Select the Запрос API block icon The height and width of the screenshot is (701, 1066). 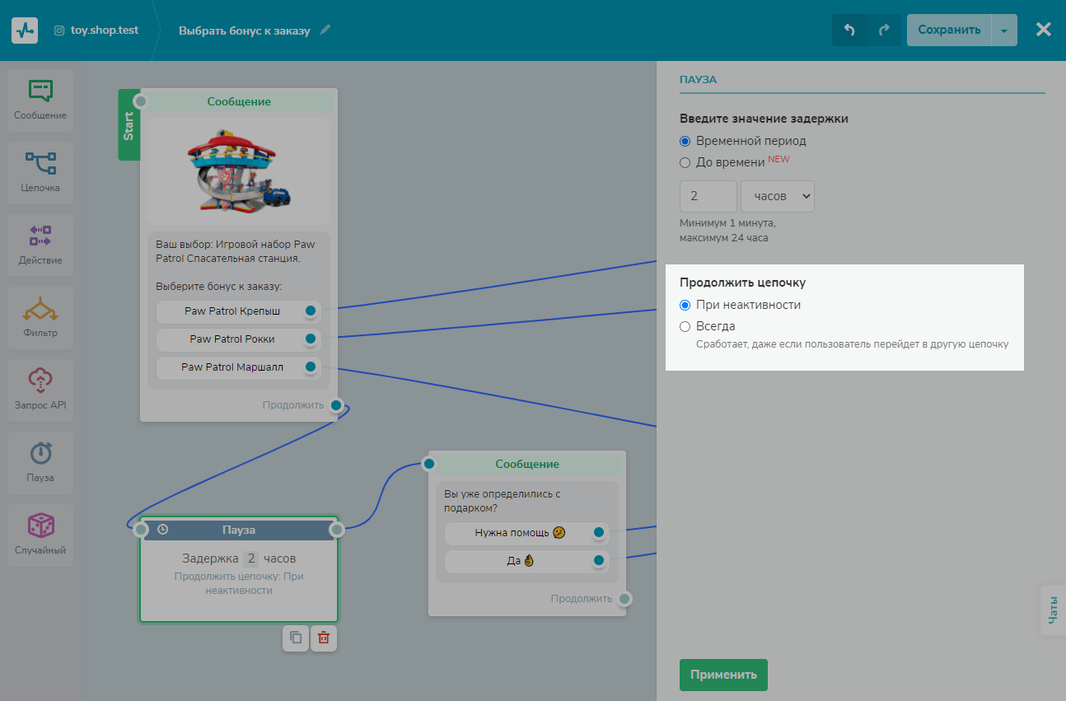click(x=40, y=381)
